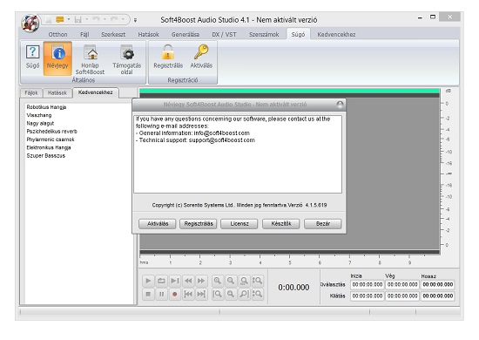Open the Súgó help icon in ribbon
Viewport: 479px width, 340px height.
(x=32, y=58)
